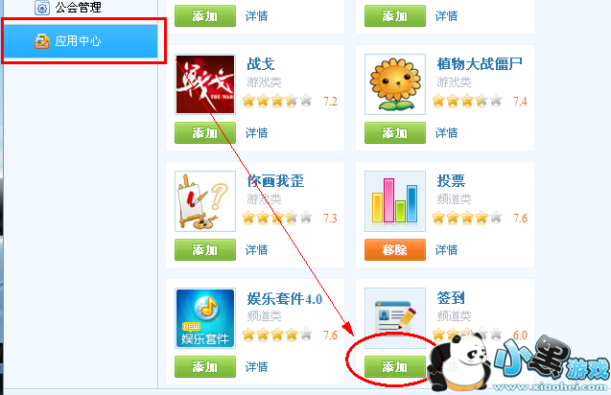This screenshot has height=395, width=611.
Task: Add the 签到 app with 添加
Action: click(x=395, y=366)
